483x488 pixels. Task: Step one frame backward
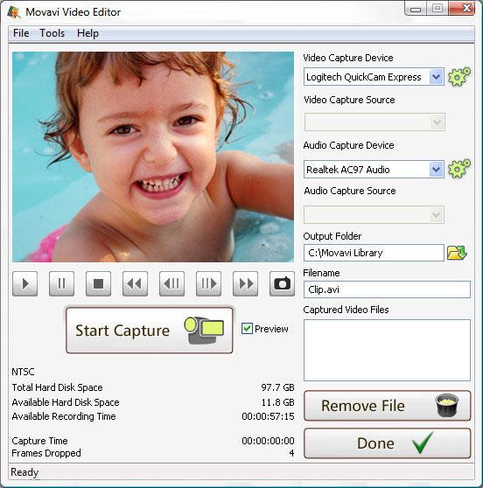pyautogui.click(x=171, y=283)
